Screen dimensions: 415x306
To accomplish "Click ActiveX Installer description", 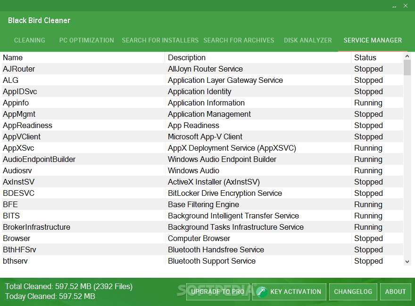I will tap(214, 182).
